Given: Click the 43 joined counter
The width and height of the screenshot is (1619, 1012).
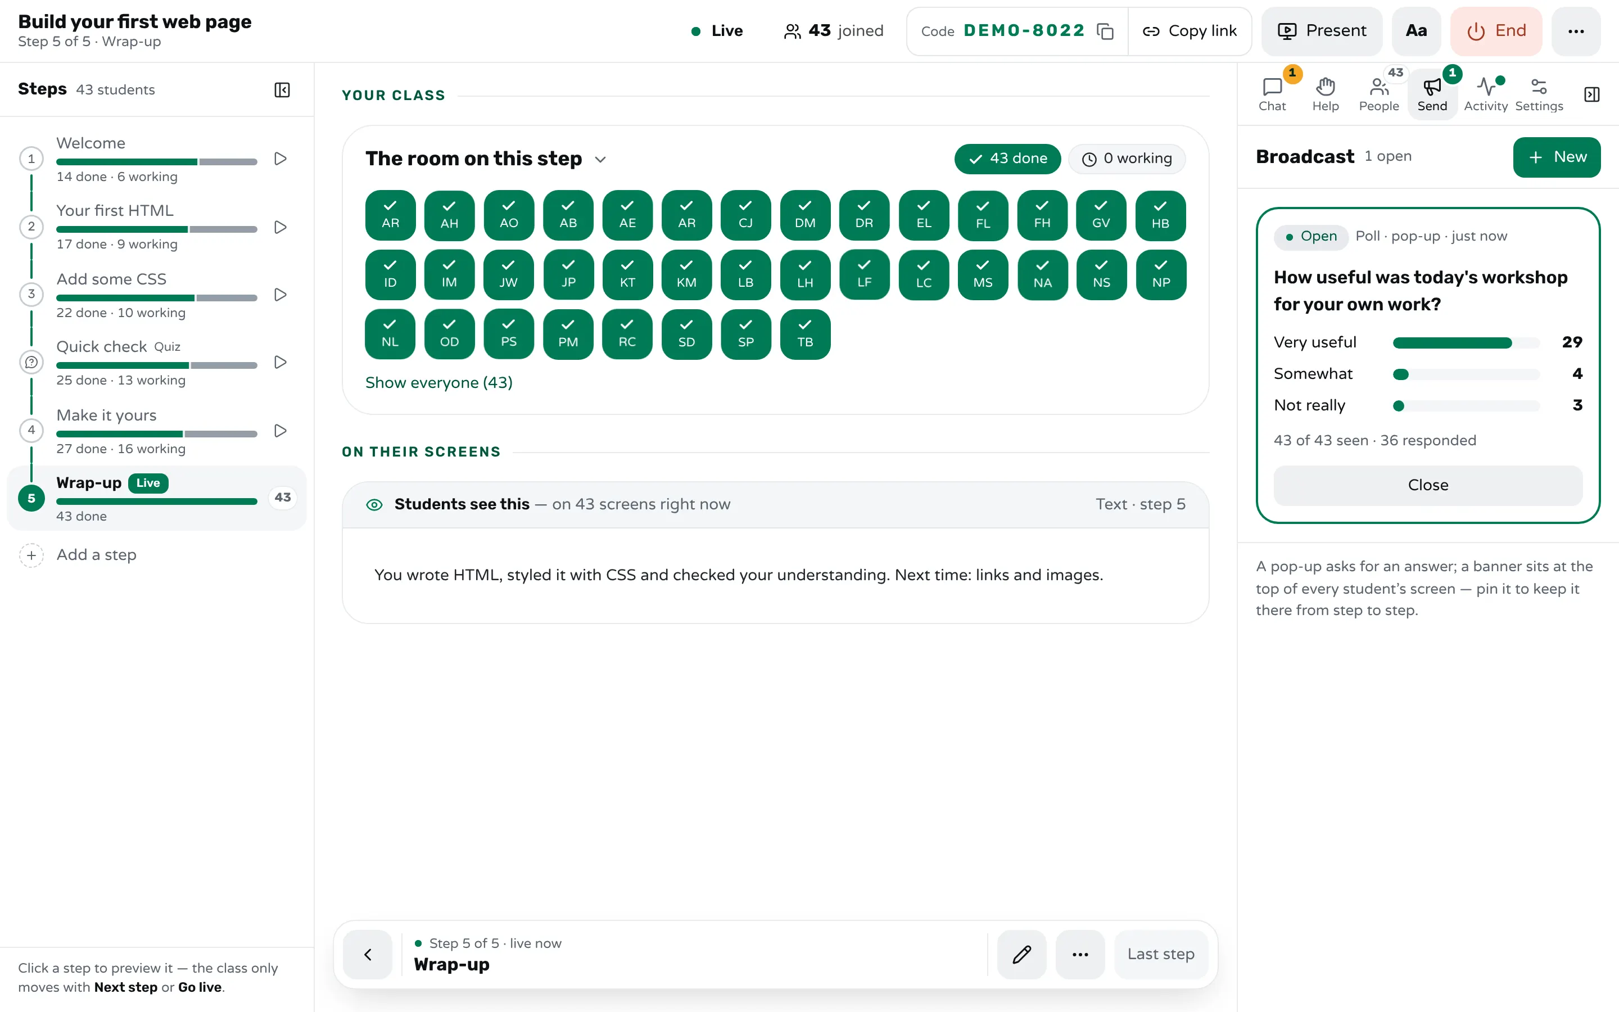Looking at the screenshot, I should click(833, 31).
